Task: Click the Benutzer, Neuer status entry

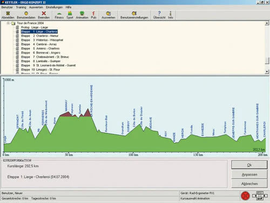Action: coord(12,193)
